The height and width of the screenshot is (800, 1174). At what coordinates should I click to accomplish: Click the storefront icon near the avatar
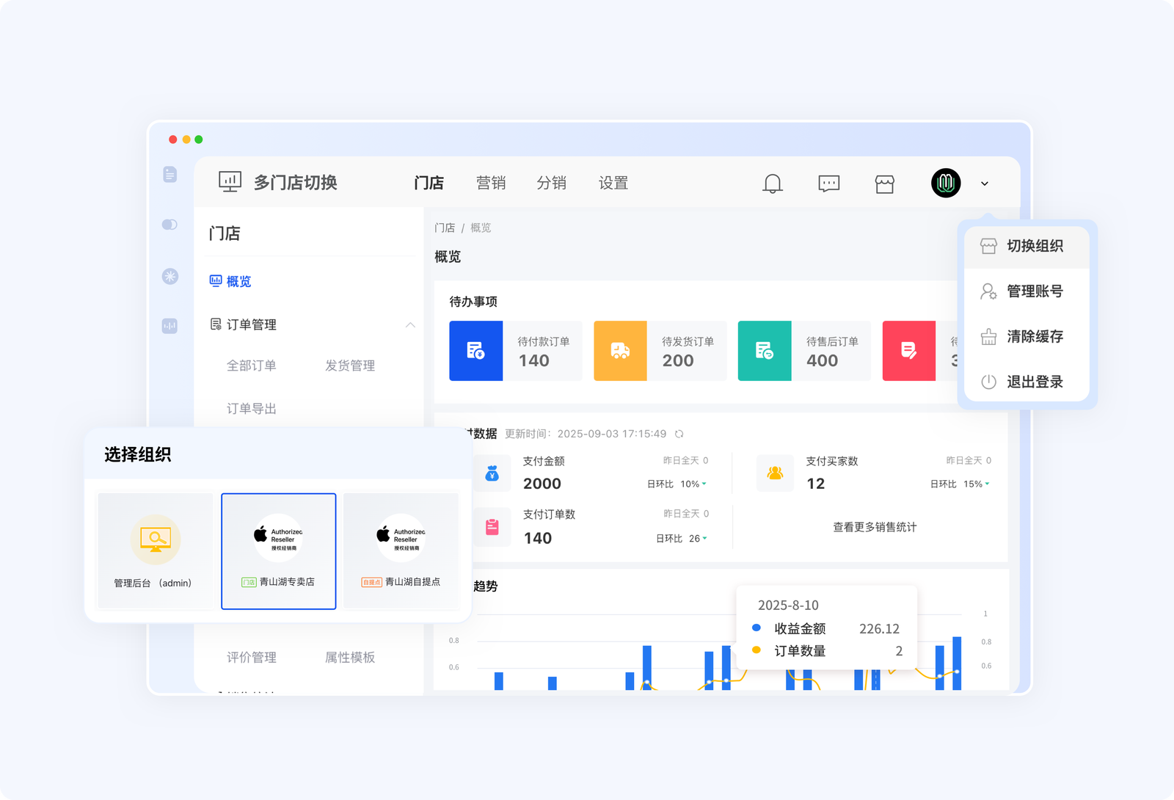pyautogui.click(x=884, y=183)
